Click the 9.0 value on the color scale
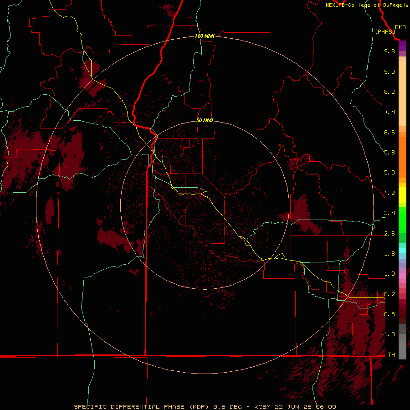Image resolution: width=410 pixels, height=410 pixels. coord(389,72)
